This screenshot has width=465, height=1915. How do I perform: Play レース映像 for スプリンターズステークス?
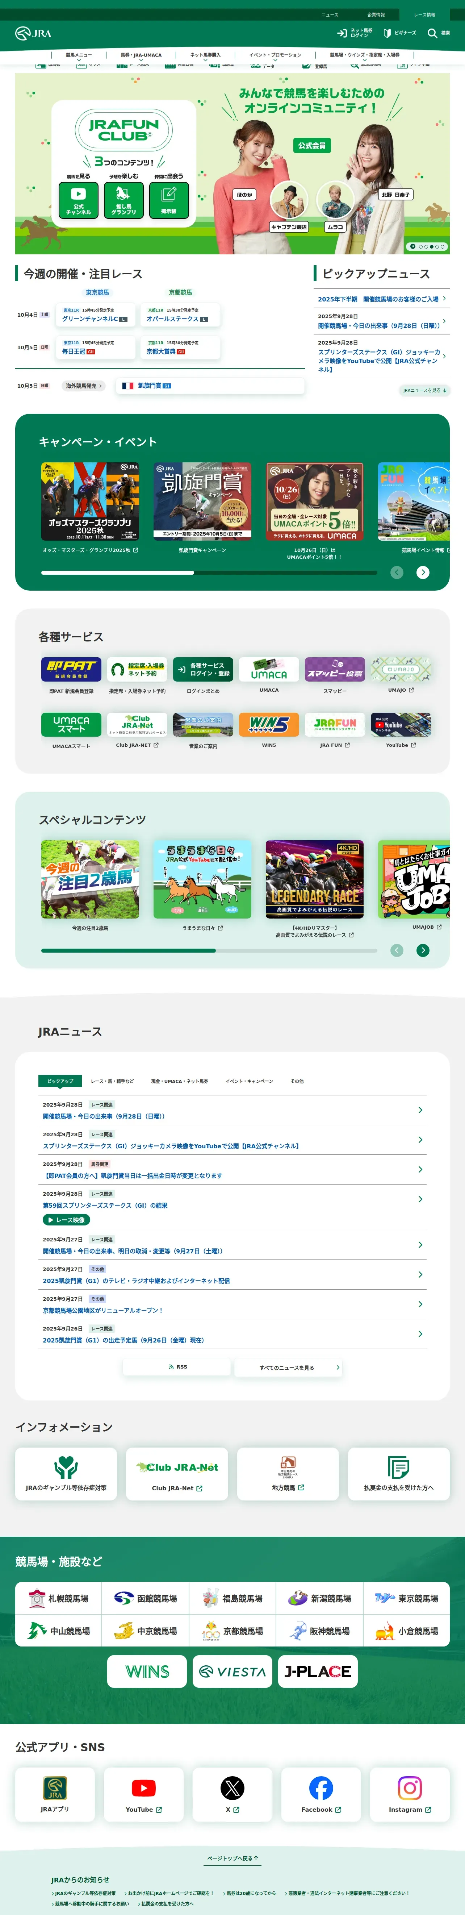(66, 1220)
